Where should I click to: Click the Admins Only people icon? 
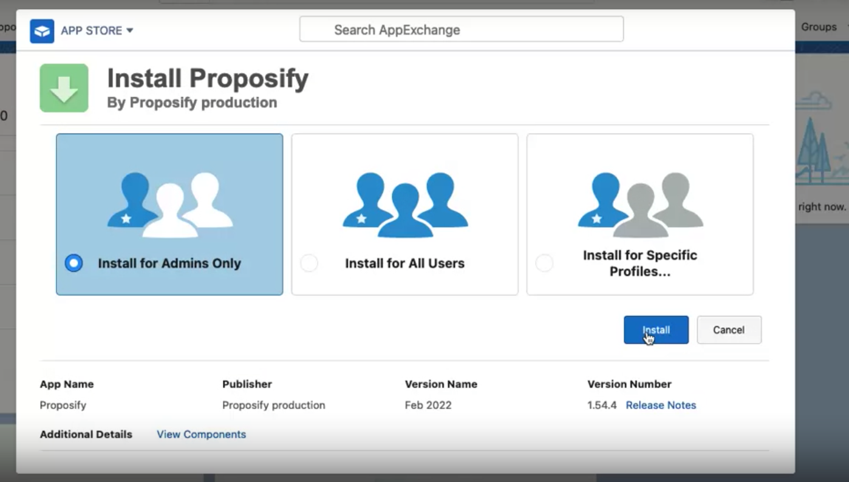pos(170,205)
